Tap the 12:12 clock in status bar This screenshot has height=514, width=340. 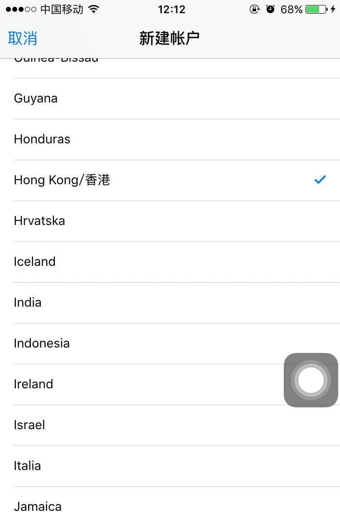pos(171,9)
